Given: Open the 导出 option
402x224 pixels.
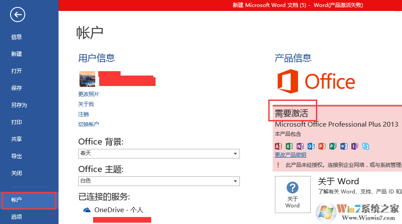Looking at the screenshot, I should [17, 156].
